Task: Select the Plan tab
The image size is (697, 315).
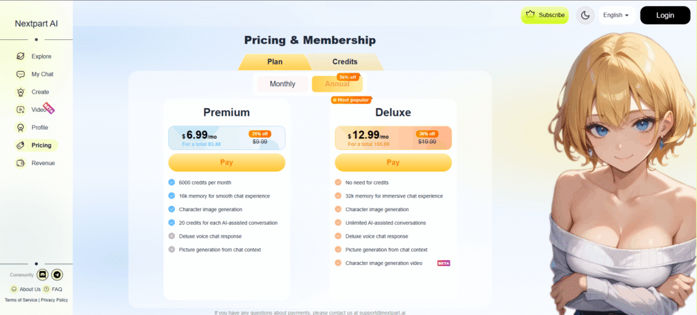Action: pos(275,62)
